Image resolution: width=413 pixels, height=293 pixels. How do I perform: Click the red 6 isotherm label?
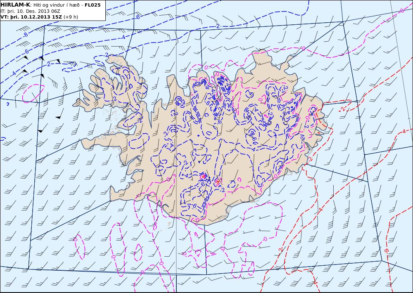tap(387, 251)
